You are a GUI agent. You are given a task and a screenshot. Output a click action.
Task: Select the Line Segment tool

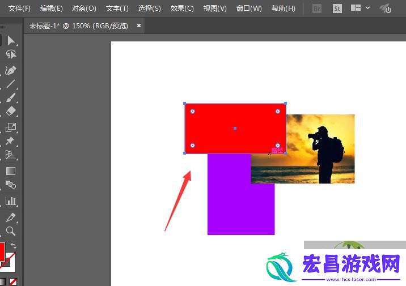(11, 84)
